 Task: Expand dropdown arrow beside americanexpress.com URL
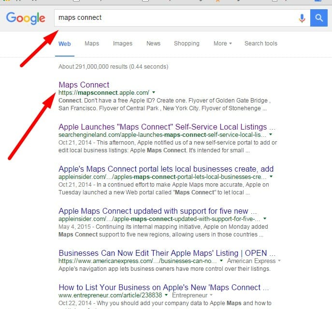click(x=221, y=261)
